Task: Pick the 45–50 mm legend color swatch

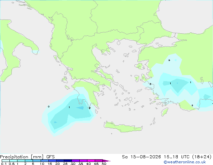Action: coord(99,161)
